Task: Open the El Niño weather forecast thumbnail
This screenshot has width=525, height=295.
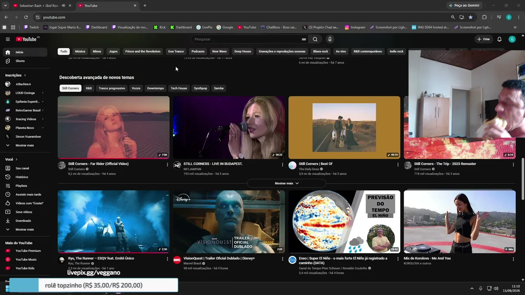Action: click(344, 222)
